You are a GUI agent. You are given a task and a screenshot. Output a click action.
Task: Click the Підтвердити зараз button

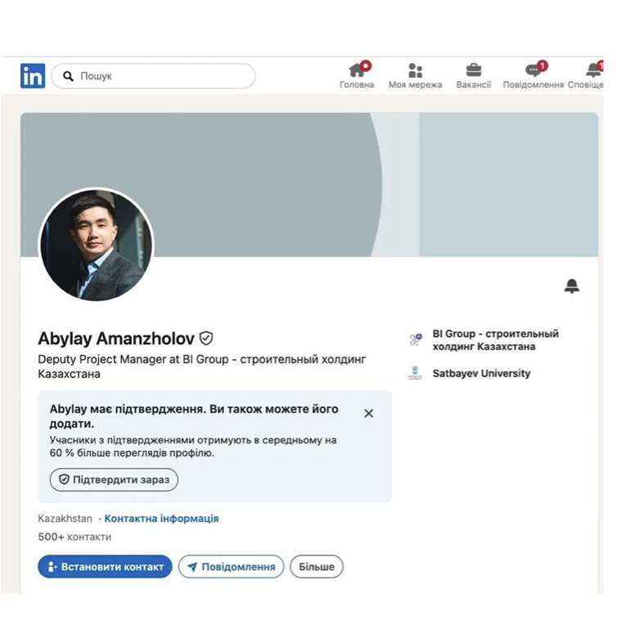[114, 479]
